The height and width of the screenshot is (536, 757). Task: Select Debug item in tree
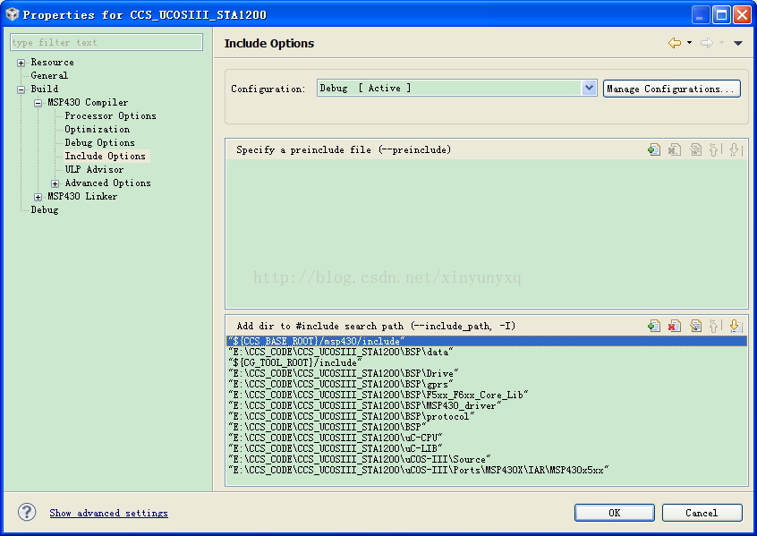(45, 210)
